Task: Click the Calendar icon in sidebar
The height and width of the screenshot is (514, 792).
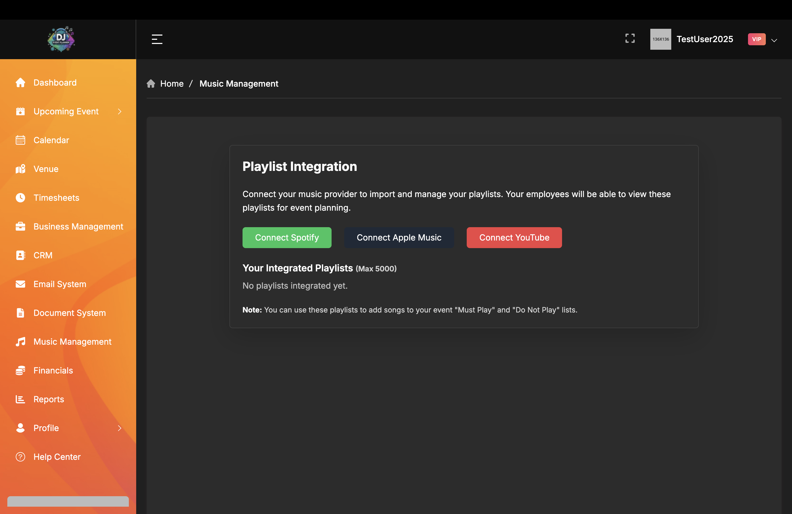Action: click(x=20, y=140)
